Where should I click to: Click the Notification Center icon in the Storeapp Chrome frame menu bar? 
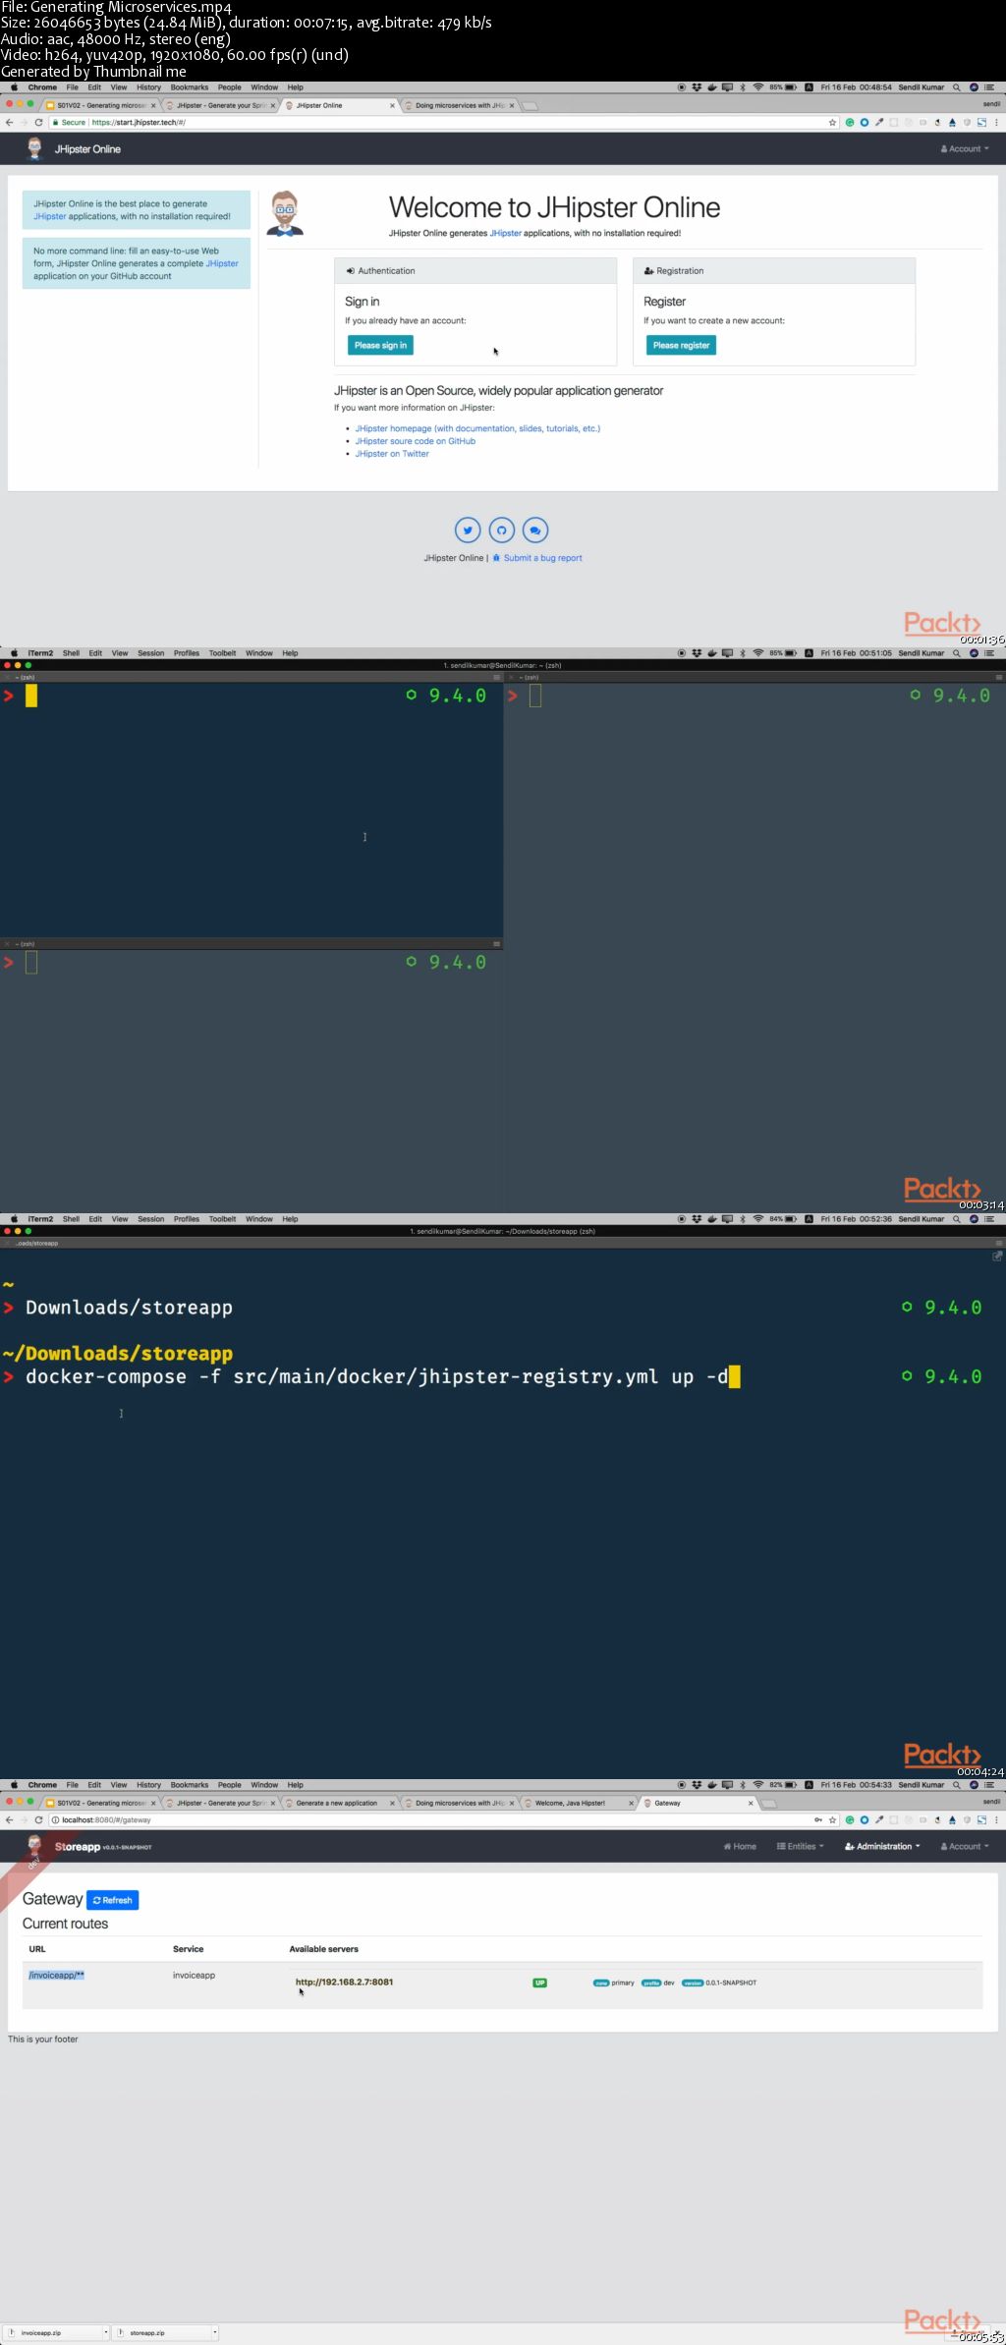tap(989, 1785)
